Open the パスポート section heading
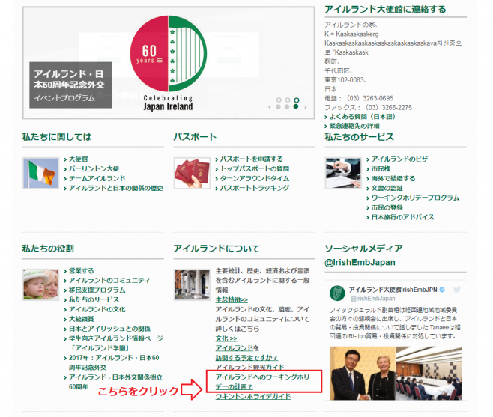The image size is (493, 417). (194, 137)
